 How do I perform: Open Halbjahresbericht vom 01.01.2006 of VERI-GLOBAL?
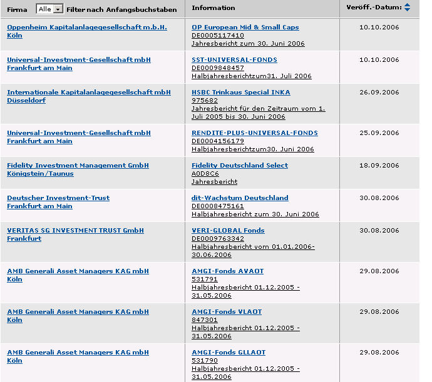[253, 251]
